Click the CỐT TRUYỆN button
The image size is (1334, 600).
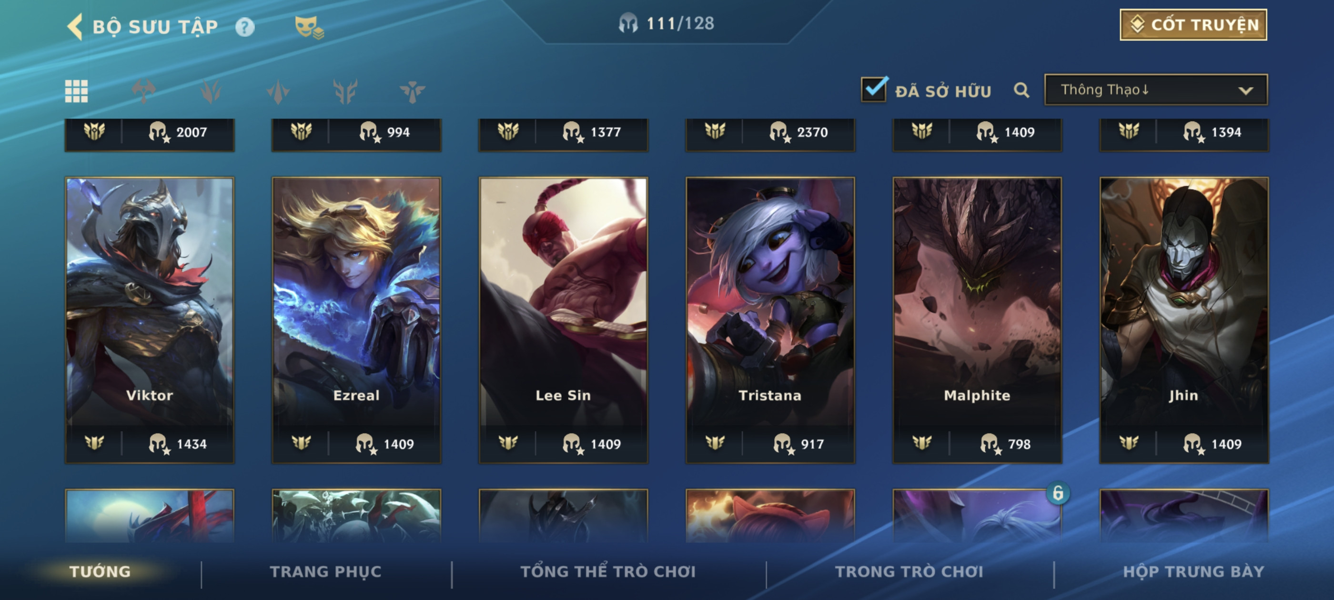click(1193, 25)
